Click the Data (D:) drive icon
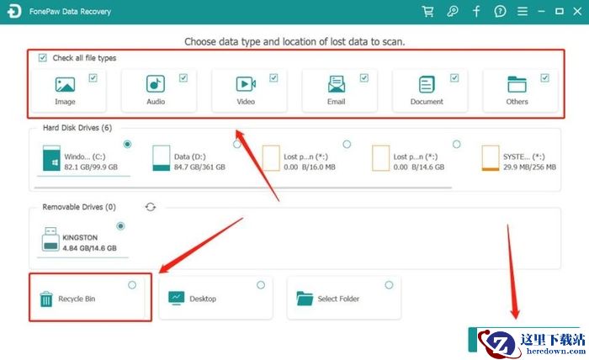 (x=162, y=158)
